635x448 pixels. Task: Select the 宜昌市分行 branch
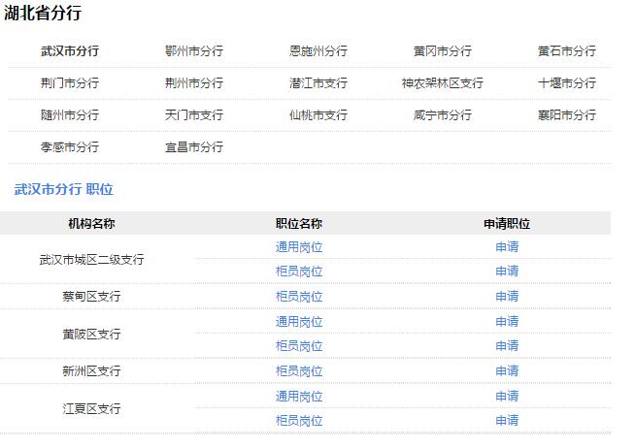click(x=193, y=147)
